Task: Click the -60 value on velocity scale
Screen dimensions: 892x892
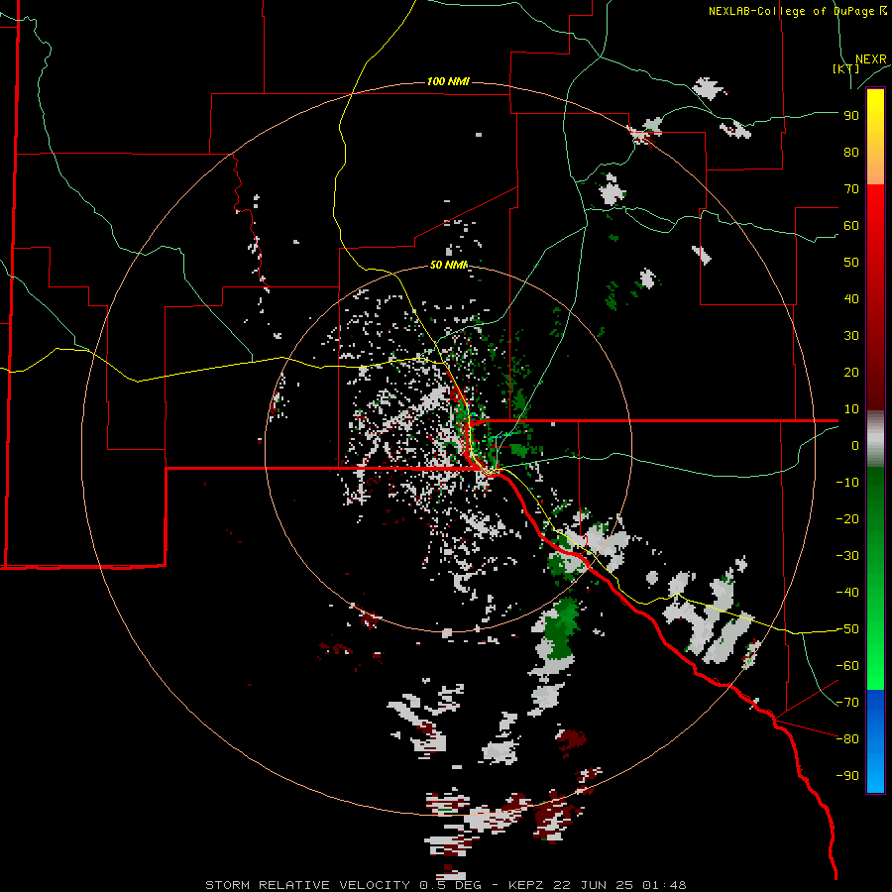Action: [847, 666]
